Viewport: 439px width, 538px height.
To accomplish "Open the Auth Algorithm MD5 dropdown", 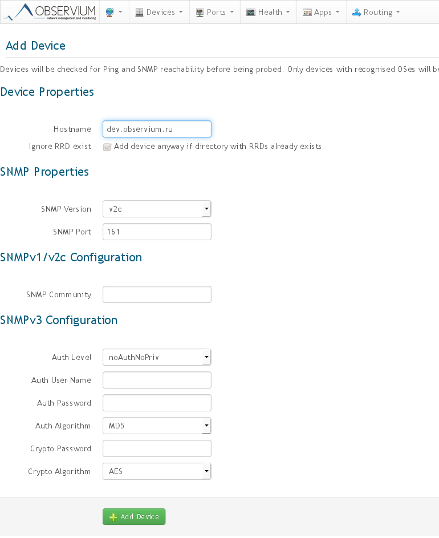I will point(157,426).
